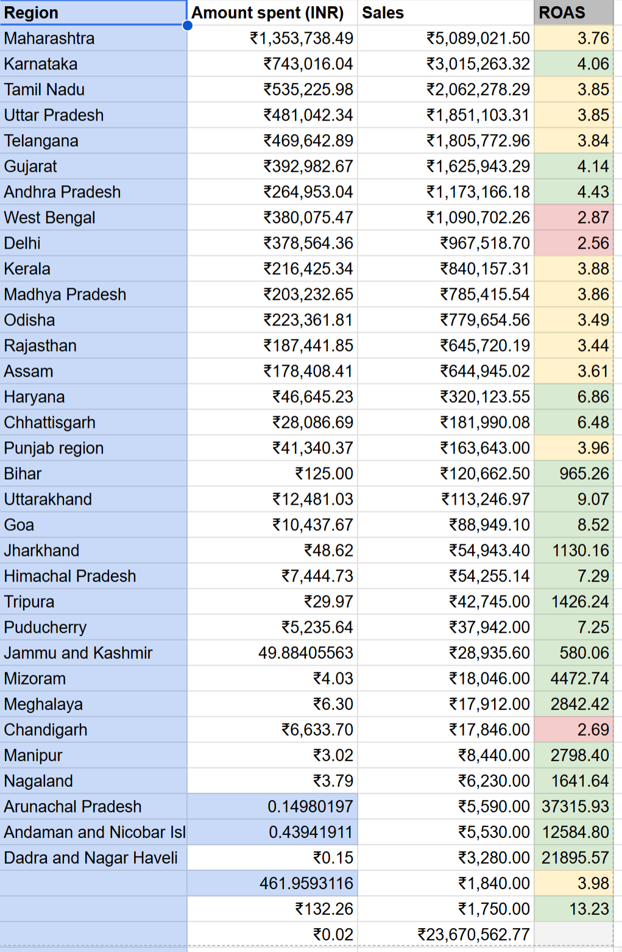Image resolution: width=622 pixels, height=952 pixels.
Task: Select Bihar's ROAS value 965.26
Action: click(573, 474)
